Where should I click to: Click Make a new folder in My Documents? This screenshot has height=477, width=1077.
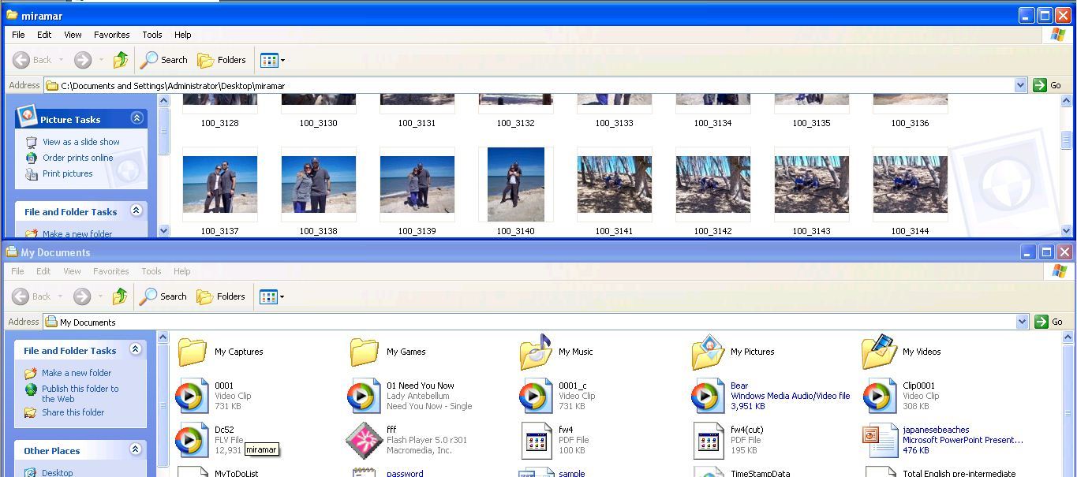point(77,373)
